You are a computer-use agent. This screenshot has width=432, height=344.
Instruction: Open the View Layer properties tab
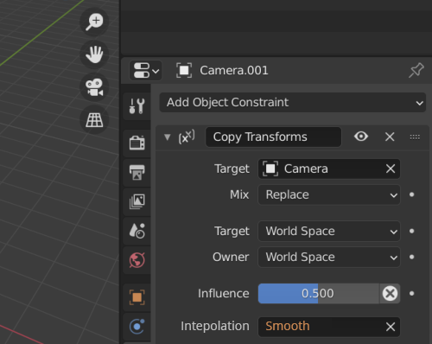point(137,201)
